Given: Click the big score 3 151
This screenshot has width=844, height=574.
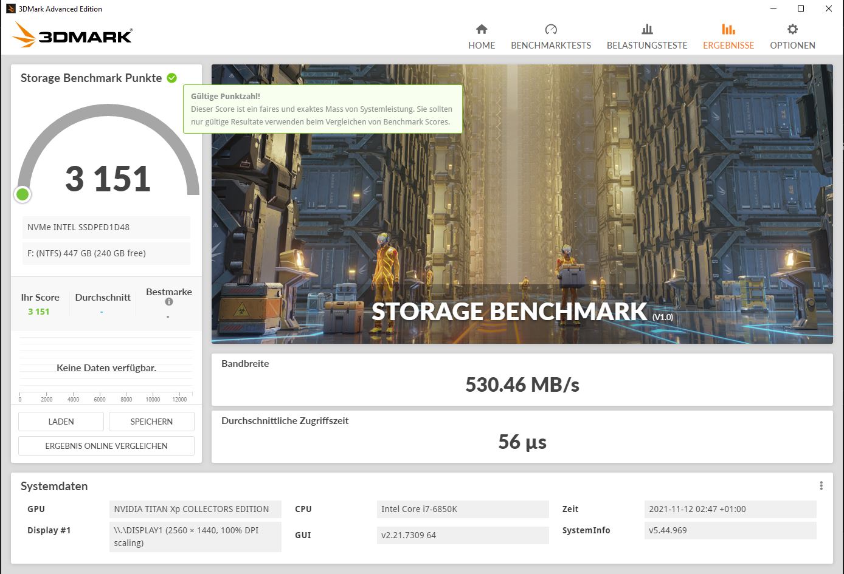Looking at the screenshot, I should click(x=108, y=179).
